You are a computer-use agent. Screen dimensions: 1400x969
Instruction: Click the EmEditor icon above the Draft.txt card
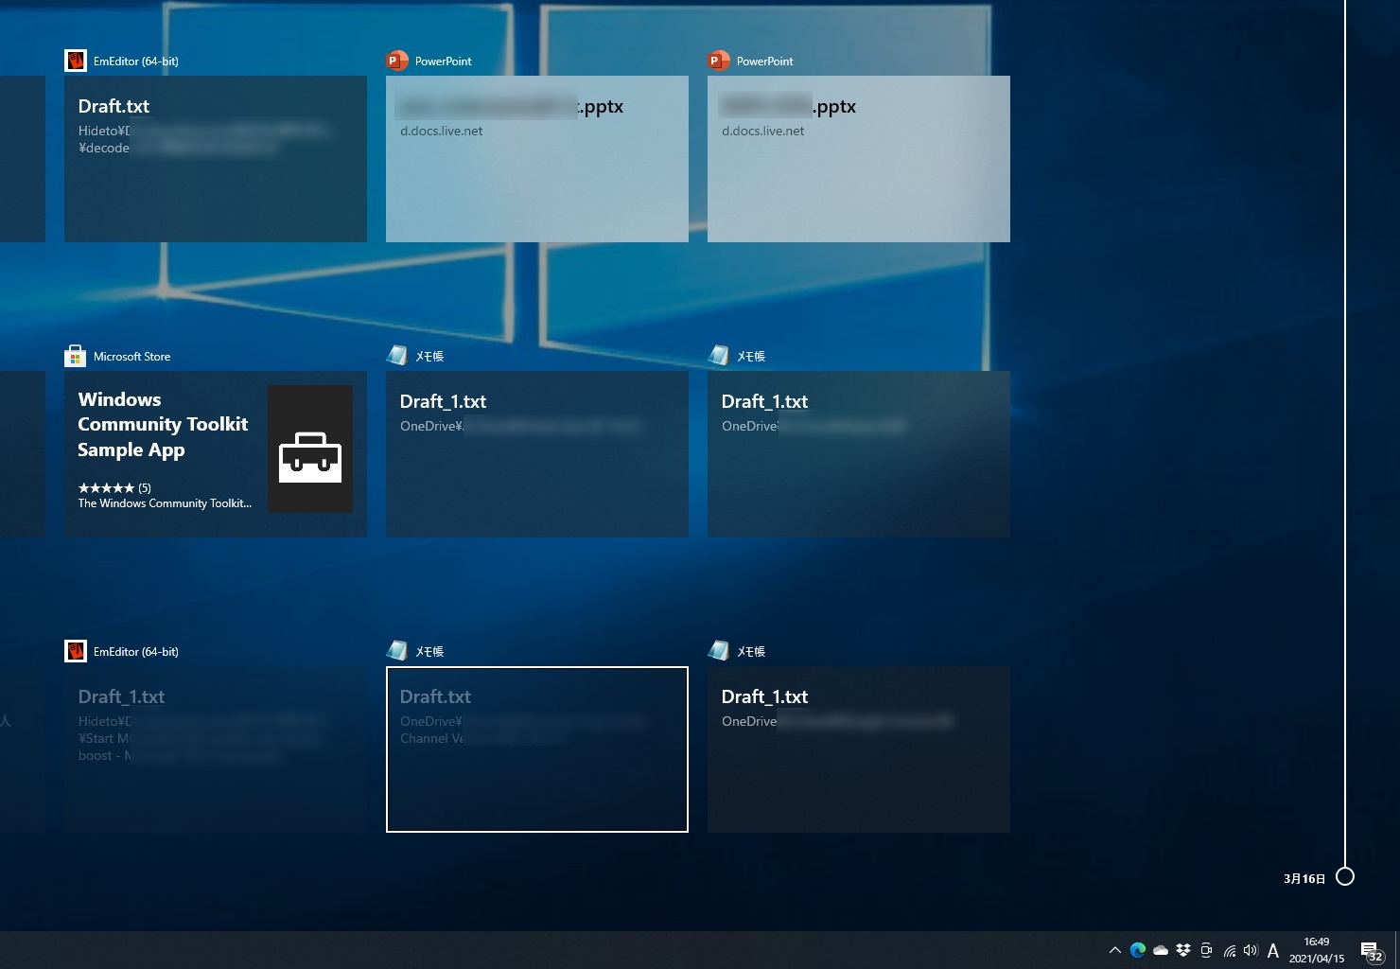pyautogui.click(x=76, y=61)
